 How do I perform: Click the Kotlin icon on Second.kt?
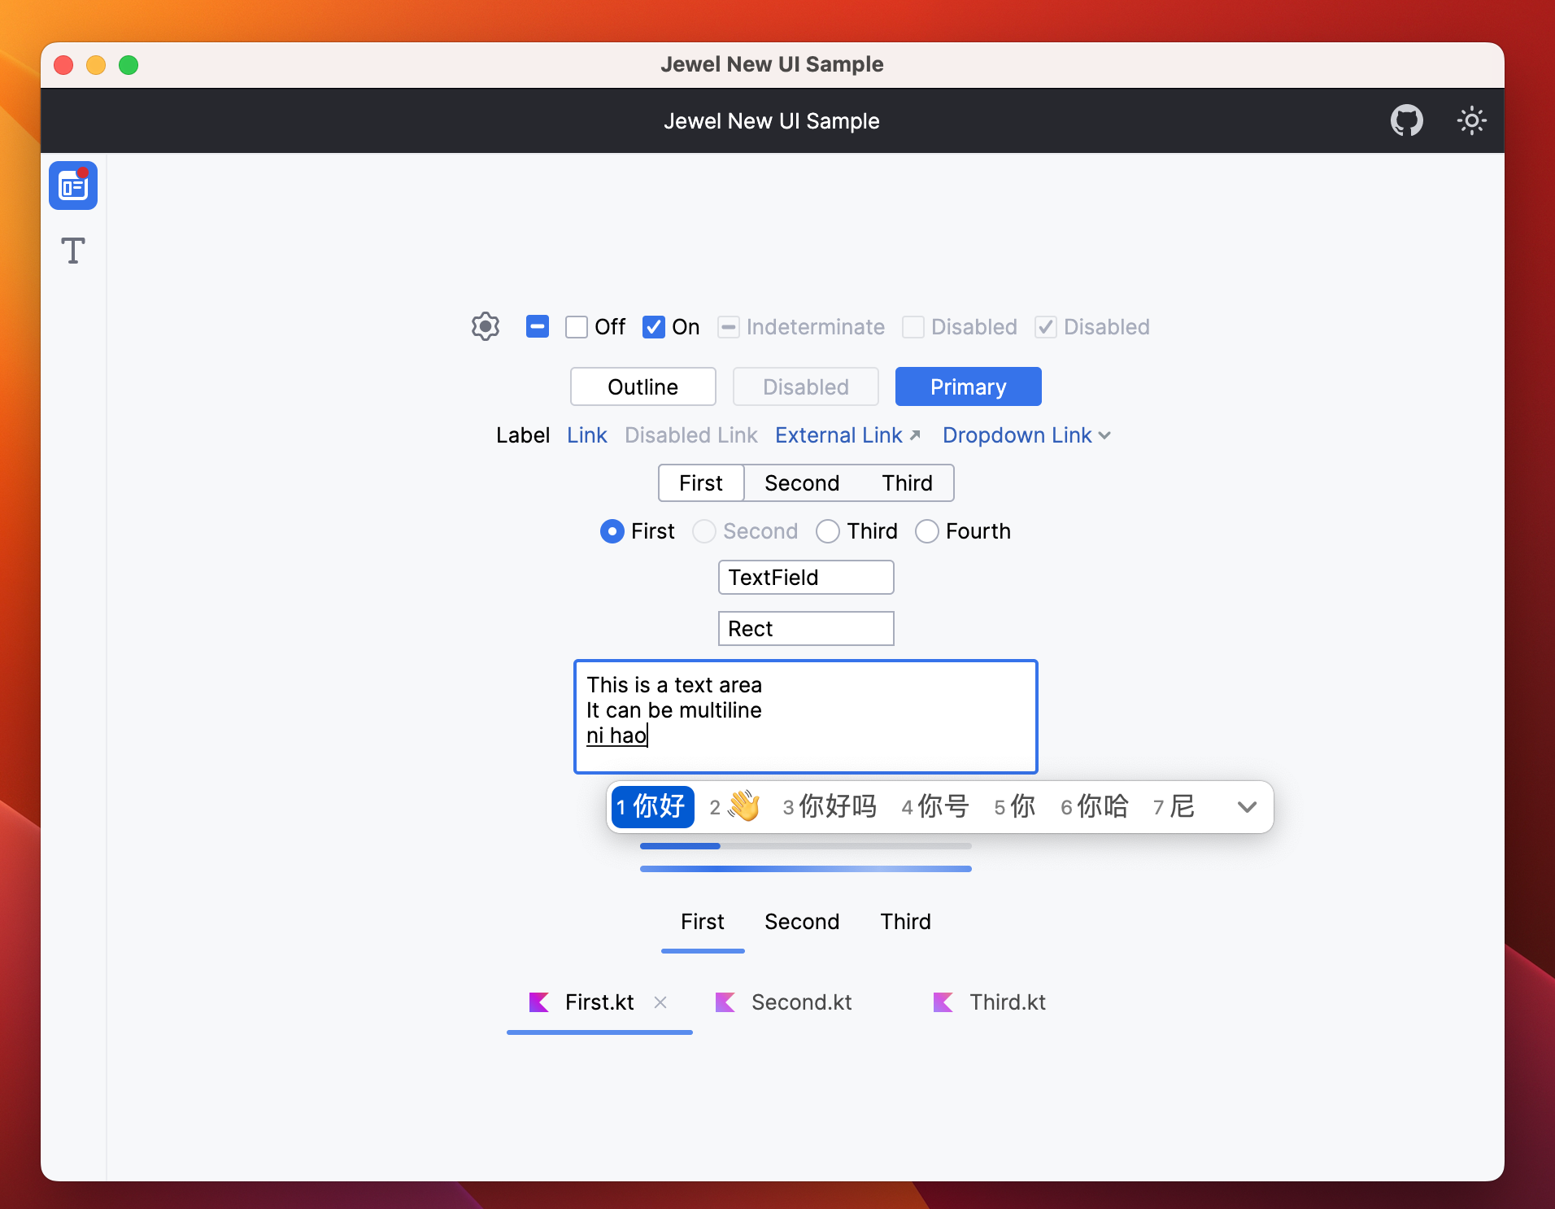[725, 1002]
